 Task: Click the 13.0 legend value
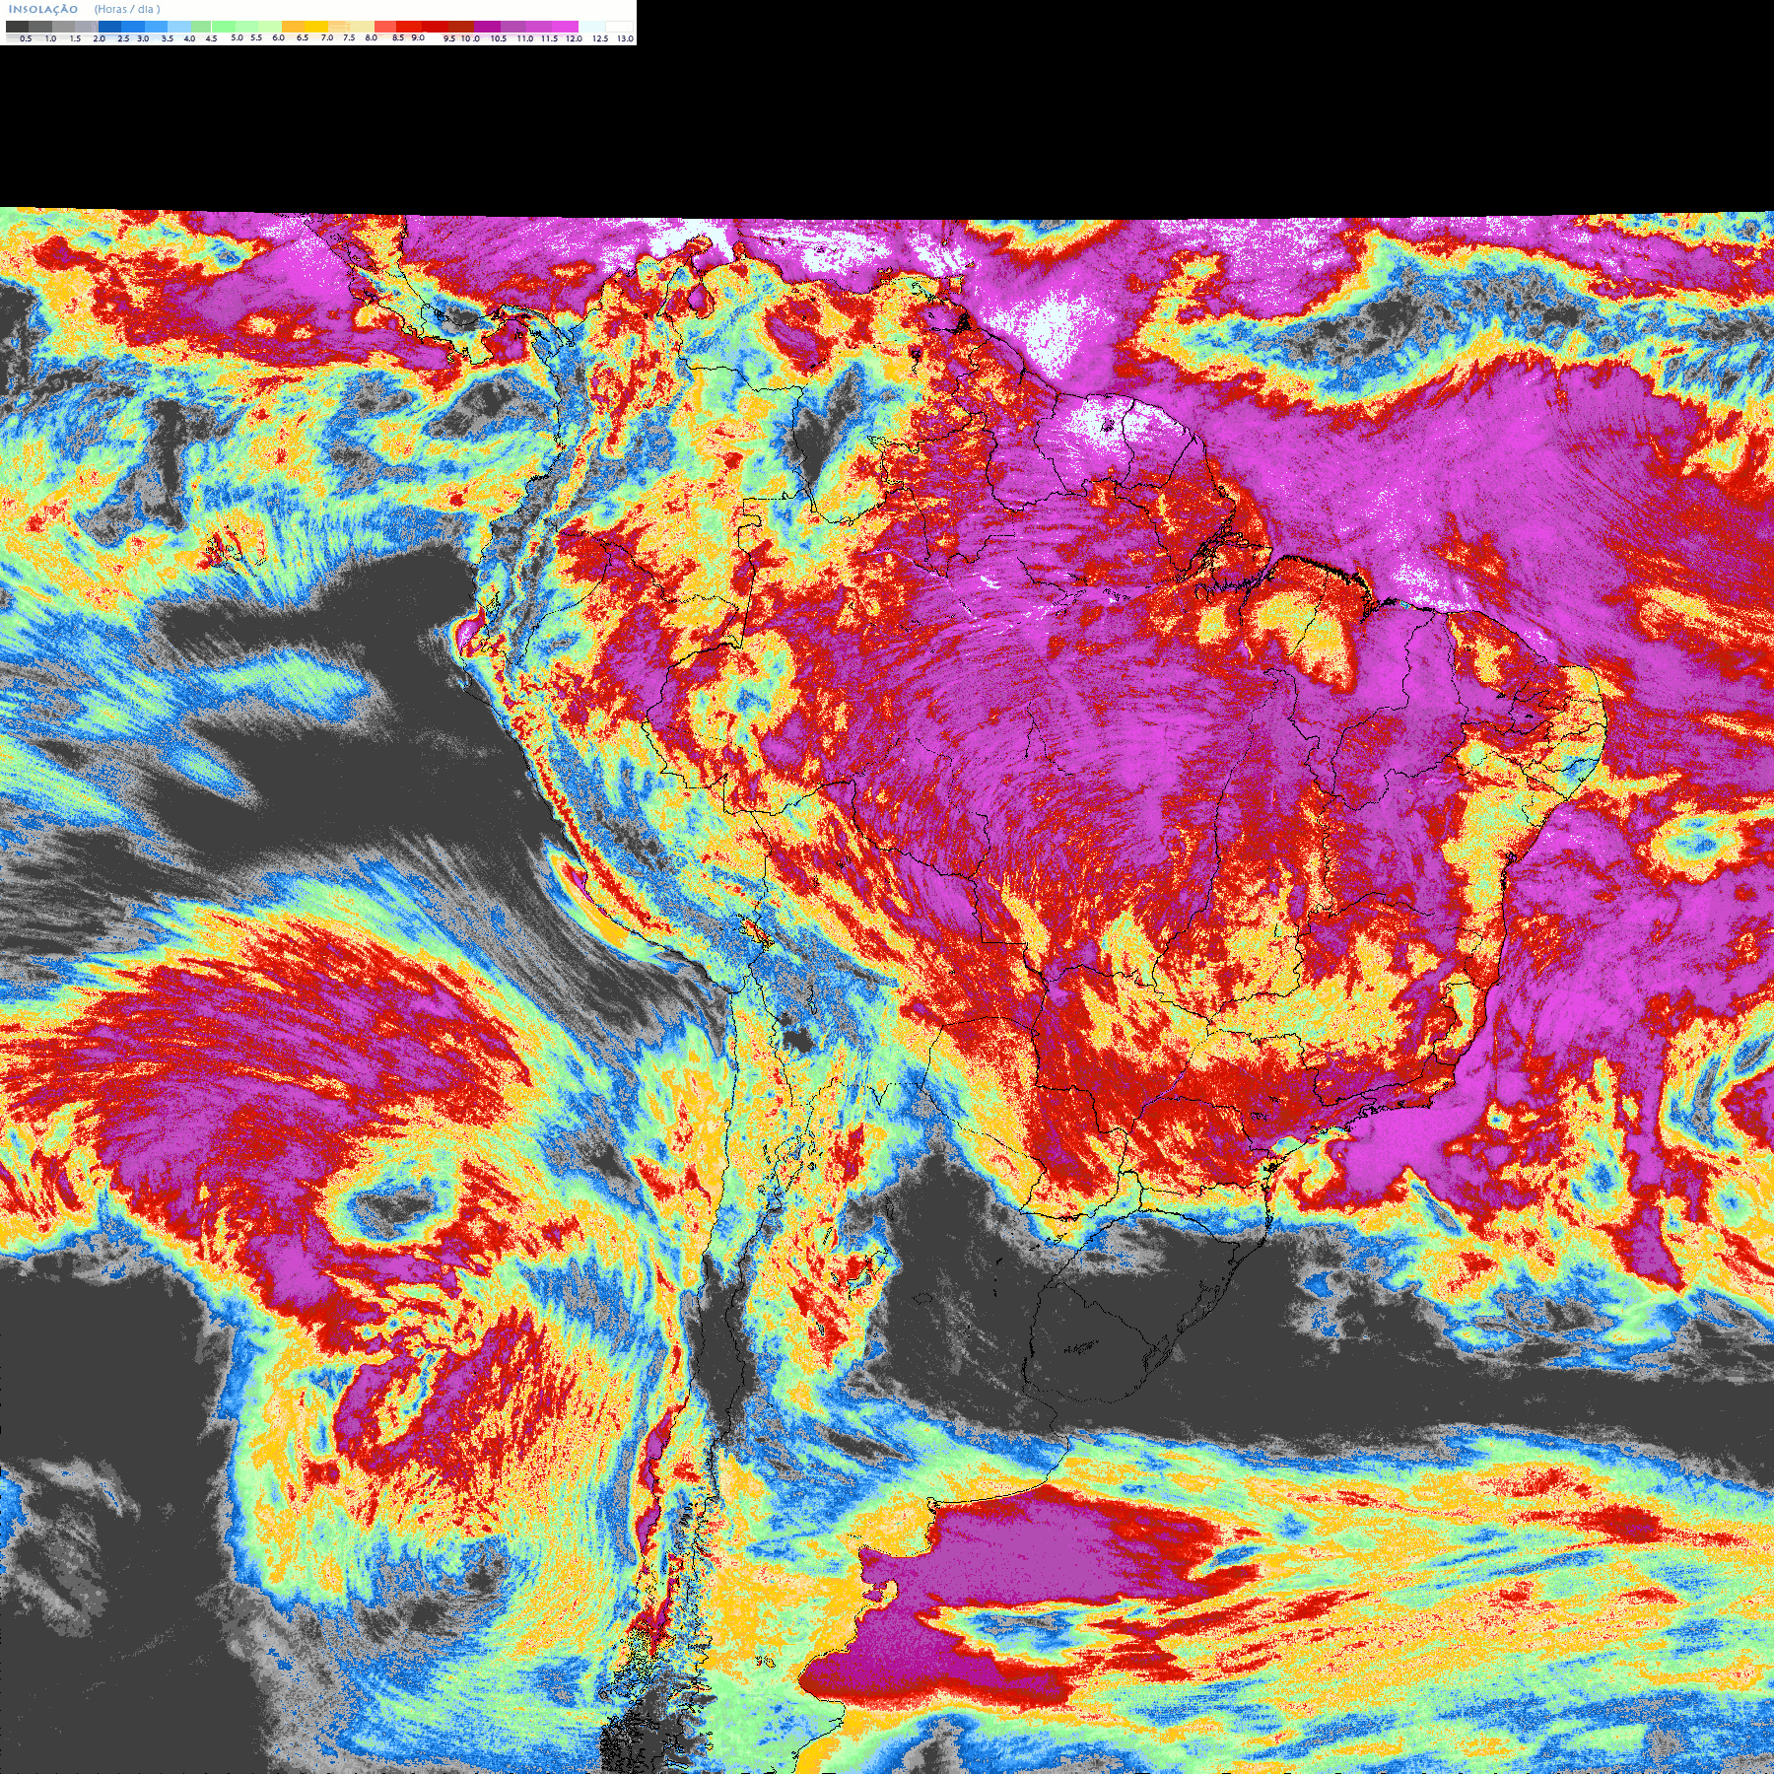625,38
